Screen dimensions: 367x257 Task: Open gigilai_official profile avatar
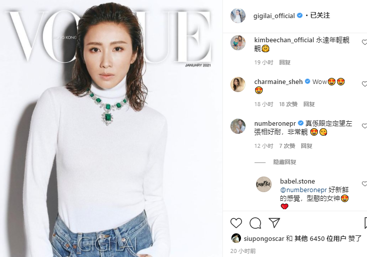click(x=238, y=16)
